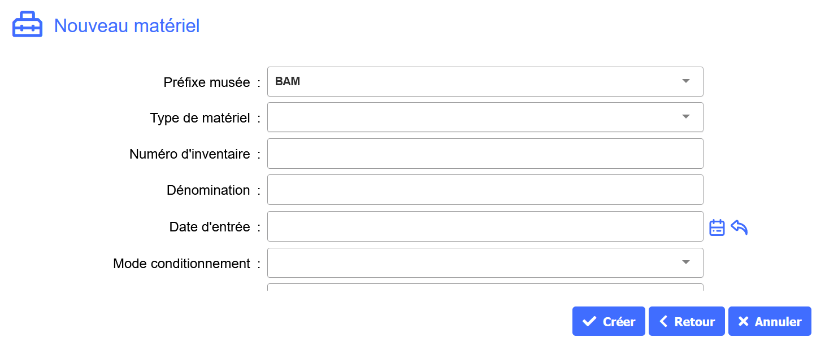The width and height of the screenshot is (825, 346).
Task: Click the chevron icon on Retour
Action: pos(664,322)
